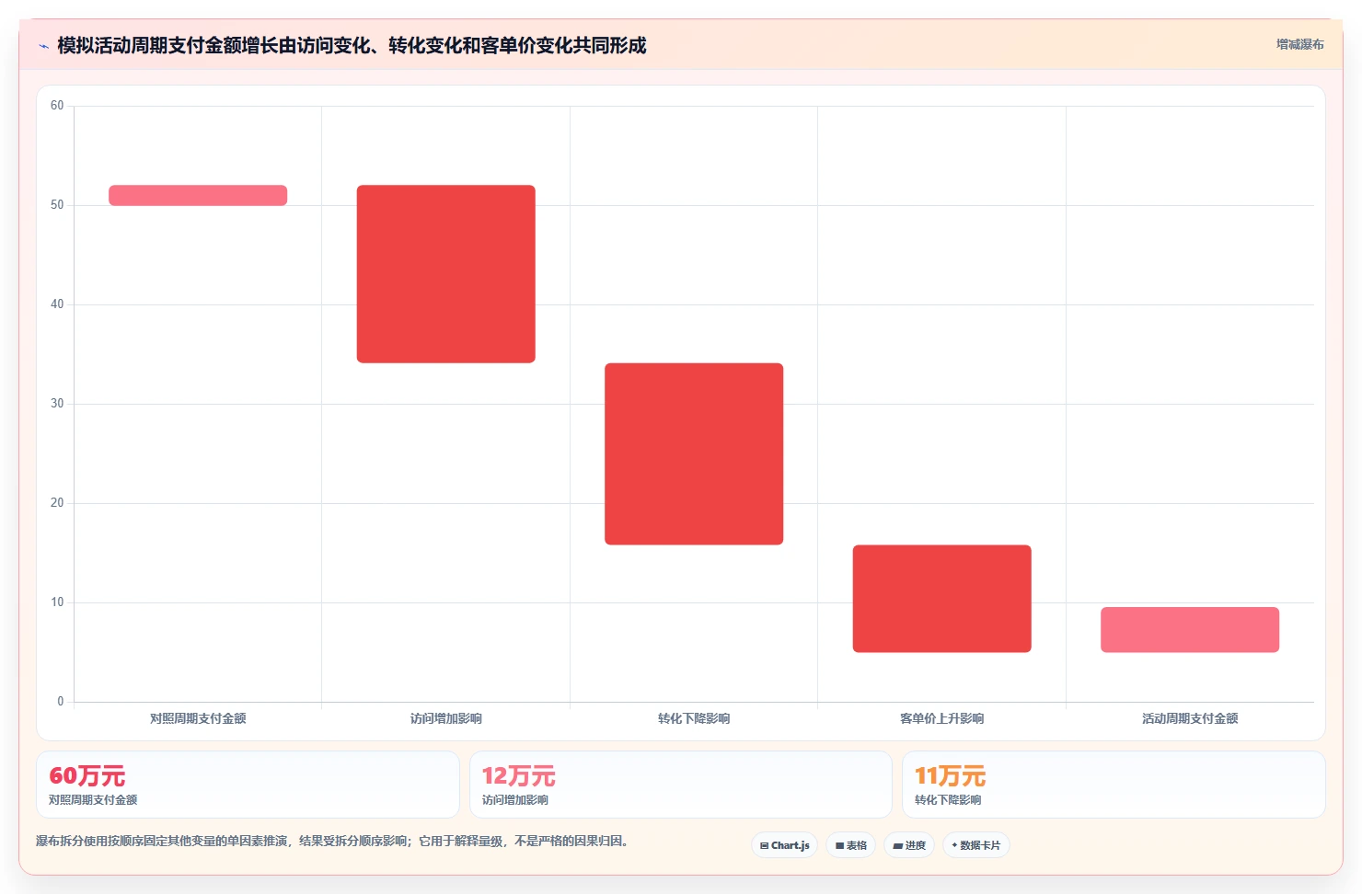The width and height of the screenshot is (1362, 894).
Task: Click the 访问增加影响 caption under 12万元
Action: [515, 800]
